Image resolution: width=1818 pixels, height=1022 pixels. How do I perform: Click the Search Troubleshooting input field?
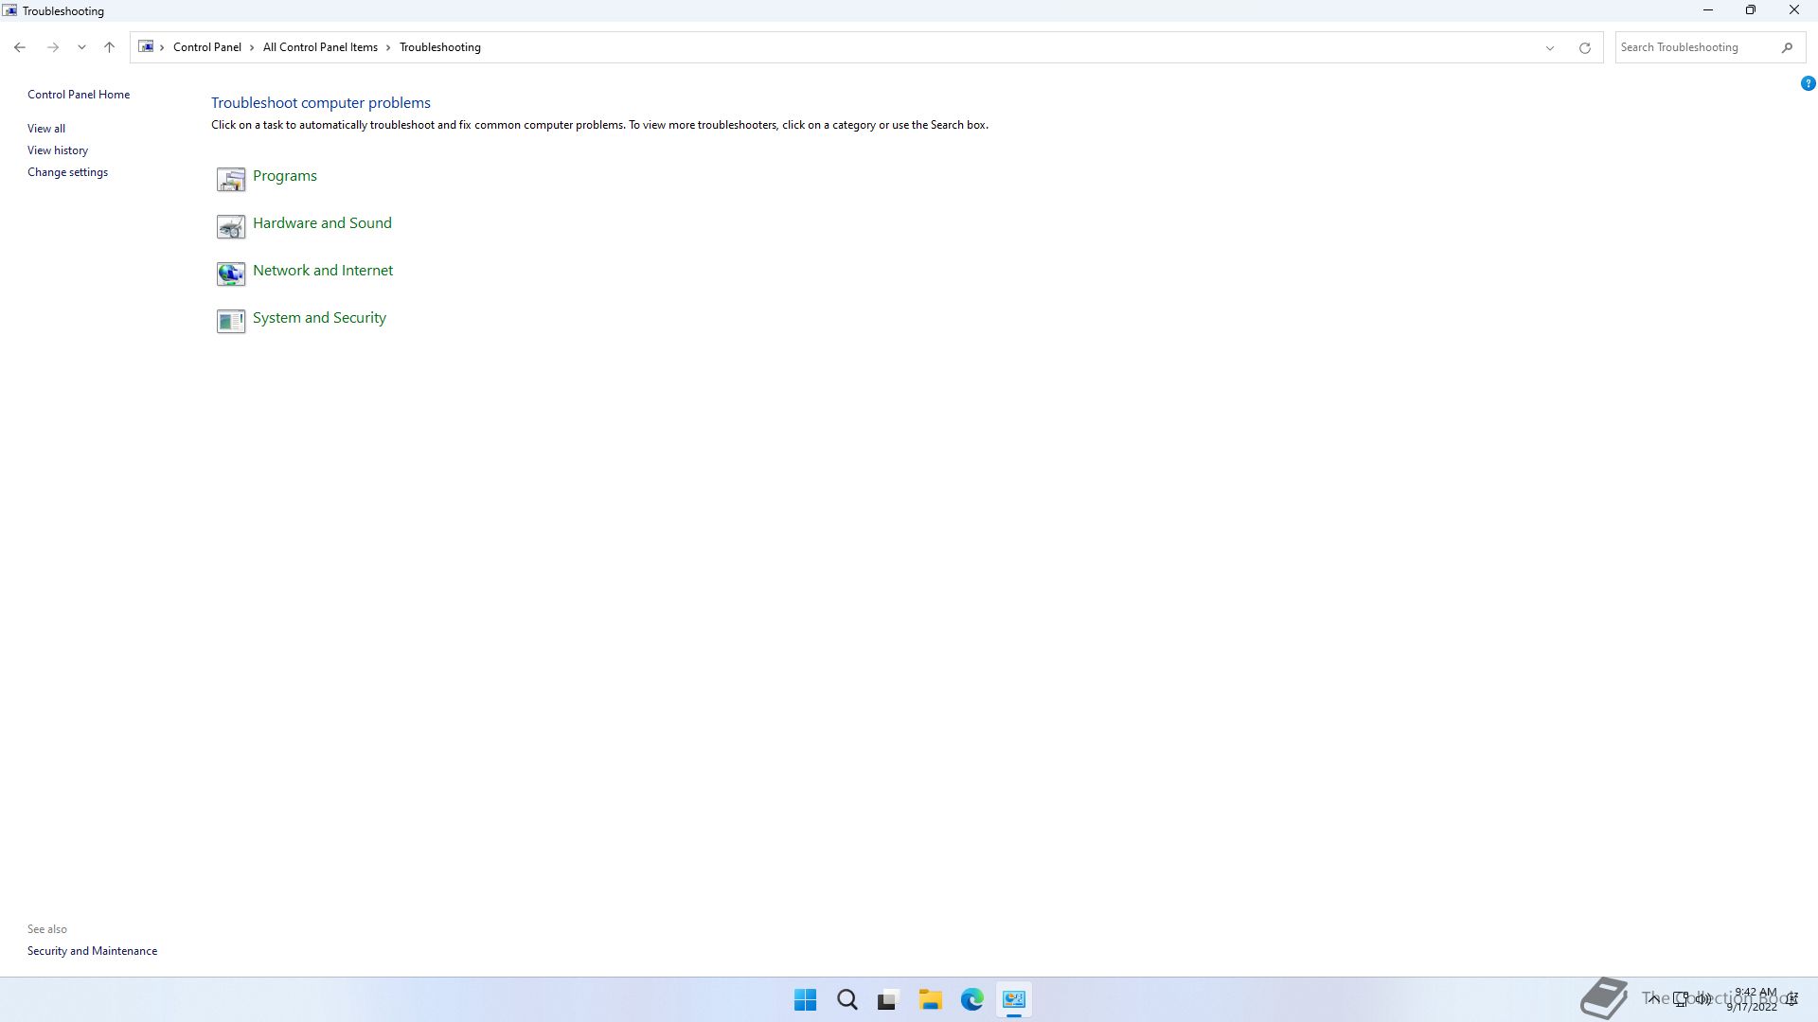[1695, 47]
